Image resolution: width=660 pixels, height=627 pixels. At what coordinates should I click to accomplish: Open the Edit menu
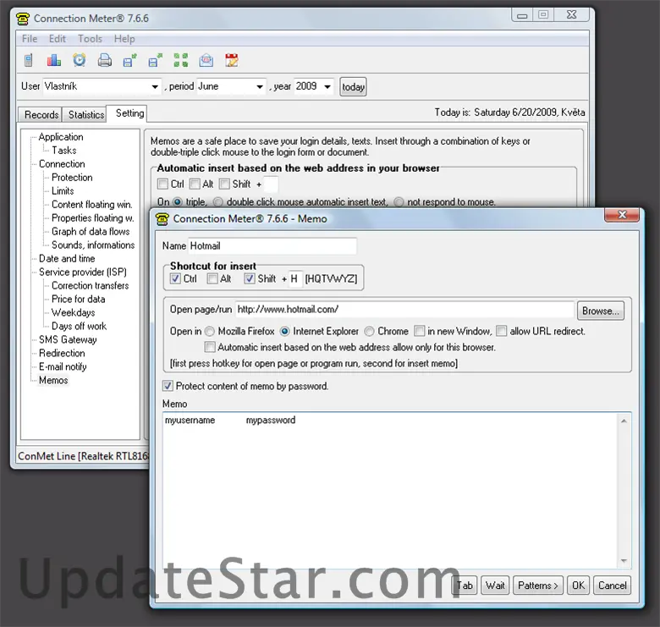(58, 39)
